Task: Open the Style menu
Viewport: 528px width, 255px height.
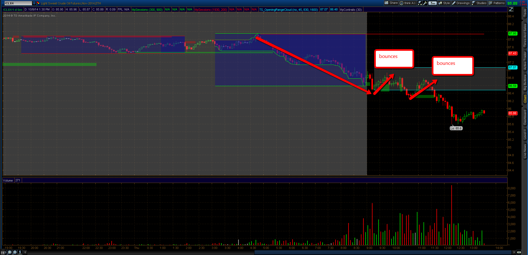Action: [x=444, y=3]
